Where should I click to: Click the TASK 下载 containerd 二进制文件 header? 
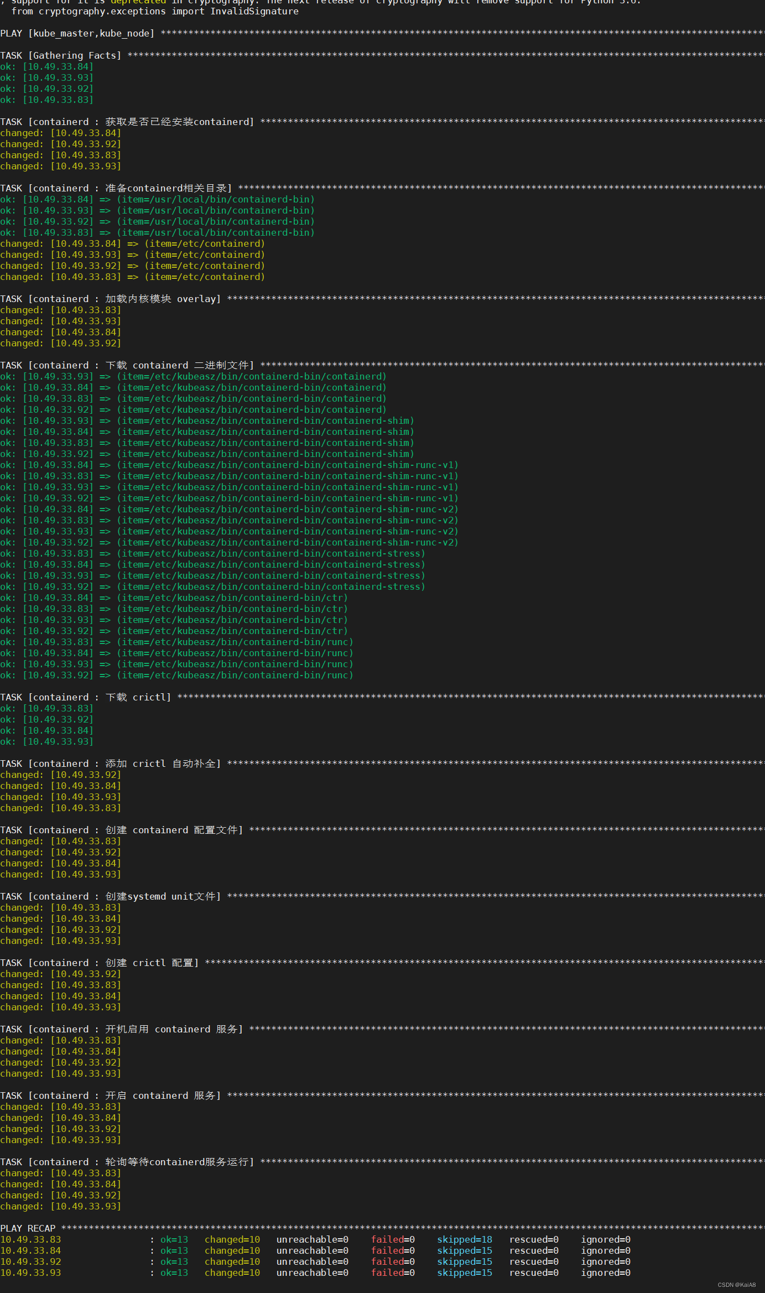pyautogui.click(x=382, y=365)
